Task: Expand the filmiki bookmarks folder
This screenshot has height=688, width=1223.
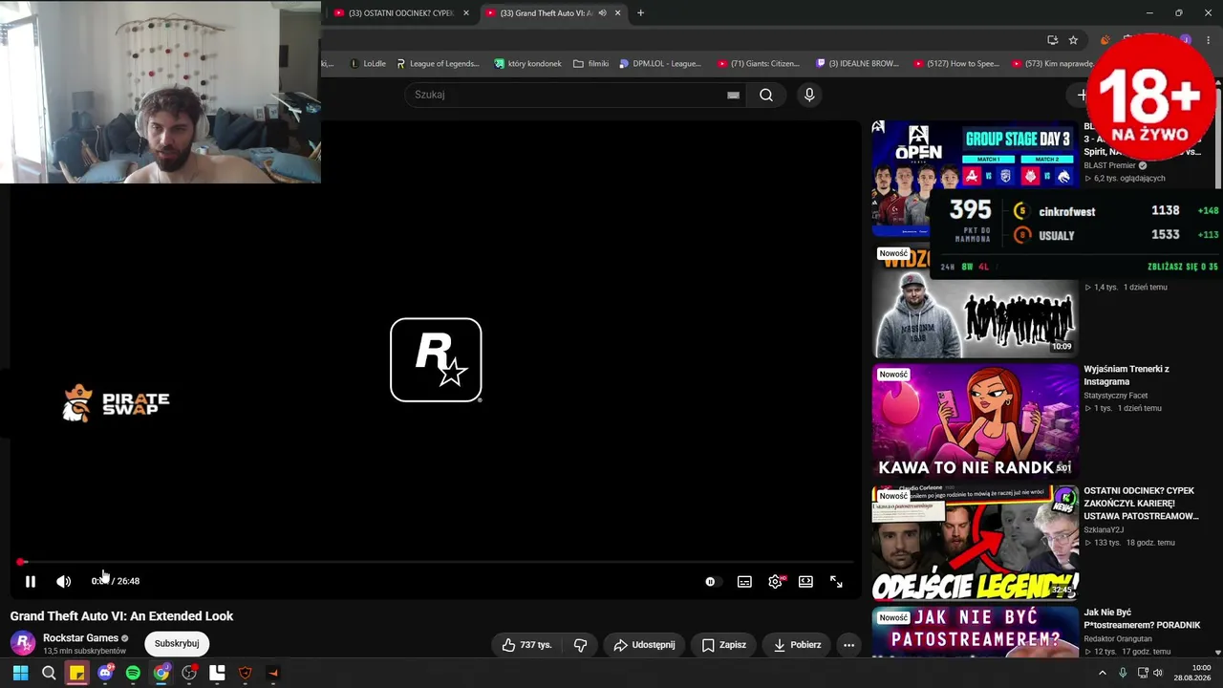Action: 590,64
